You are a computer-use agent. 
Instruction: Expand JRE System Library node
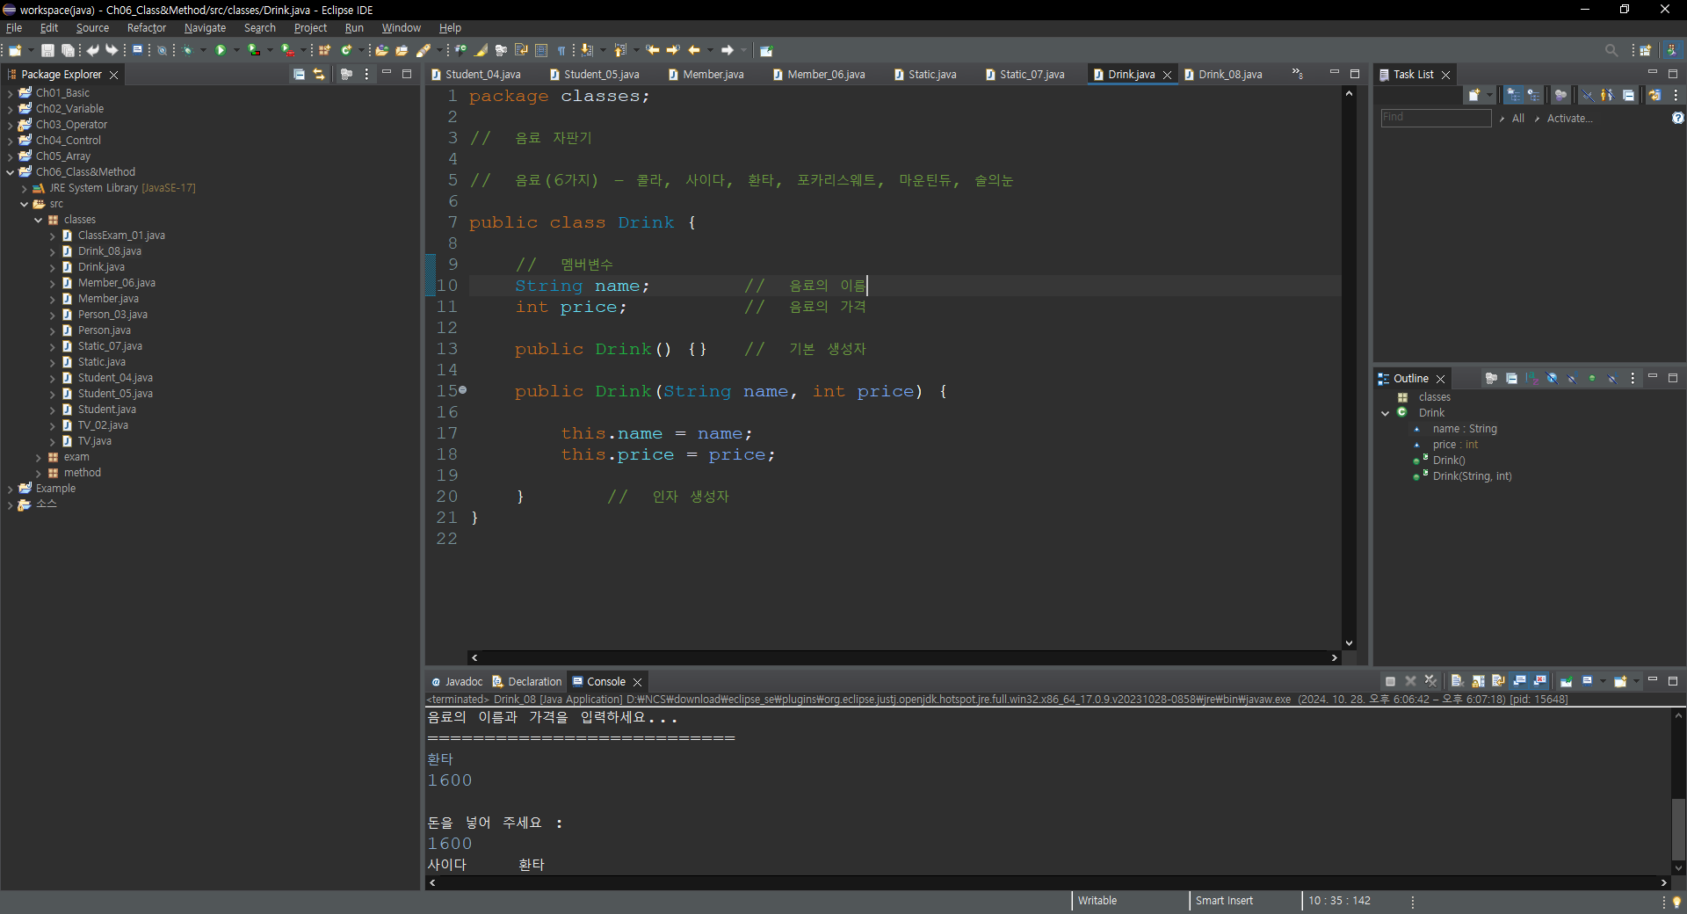pyautogui.click(x=24, y=188)
